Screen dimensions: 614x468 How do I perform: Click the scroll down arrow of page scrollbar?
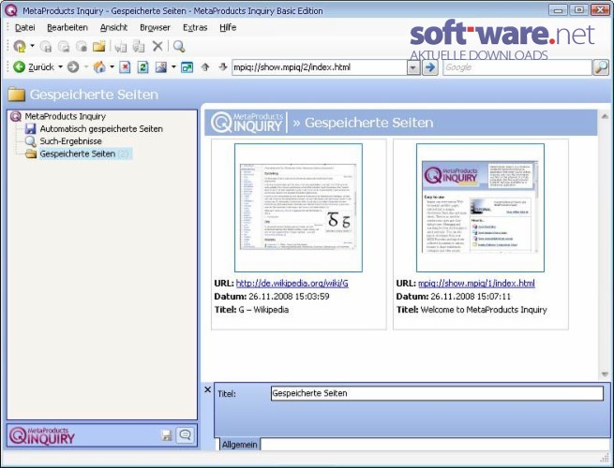605,374
